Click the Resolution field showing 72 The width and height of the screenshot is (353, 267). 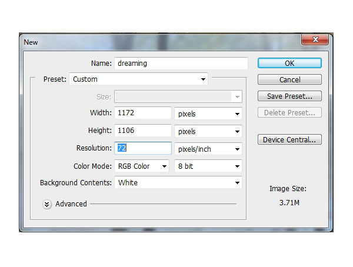click(x=143, y=148)
